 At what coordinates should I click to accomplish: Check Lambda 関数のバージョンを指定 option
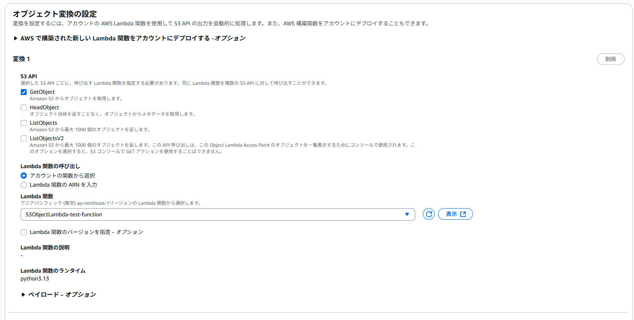(x=24, y=232)
